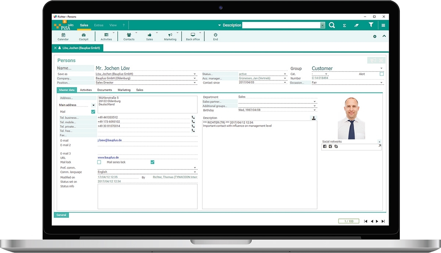Open the Sales menu

pyautogui.click(x=84, y=25)
